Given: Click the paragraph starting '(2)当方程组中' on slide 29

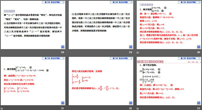Looking at the screenshot, I should tap(101, 22).
